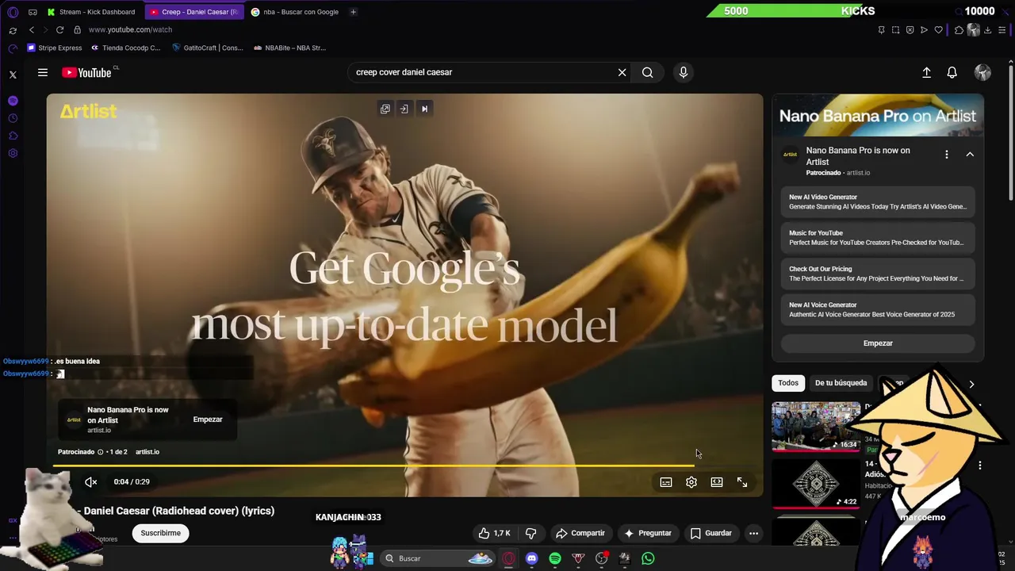Open Music for YouTube ad link

tap(878, 238)
